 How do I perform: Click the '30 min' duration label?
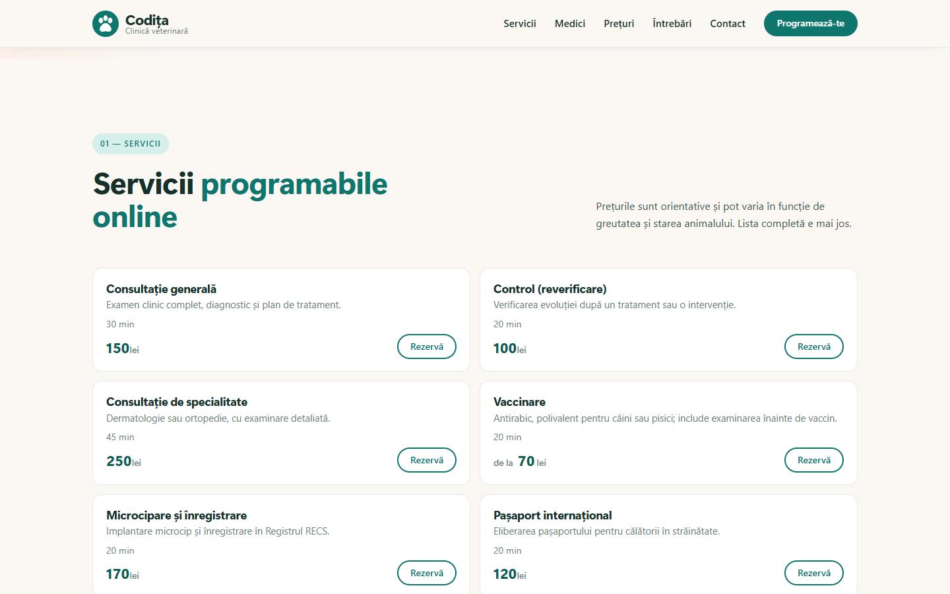tap(120, 324)
